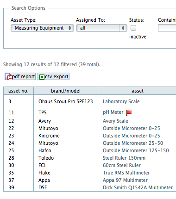The image size is (176, 199).
Task: Open the 60cm Steel Ruler link
Action: (122, 165)
